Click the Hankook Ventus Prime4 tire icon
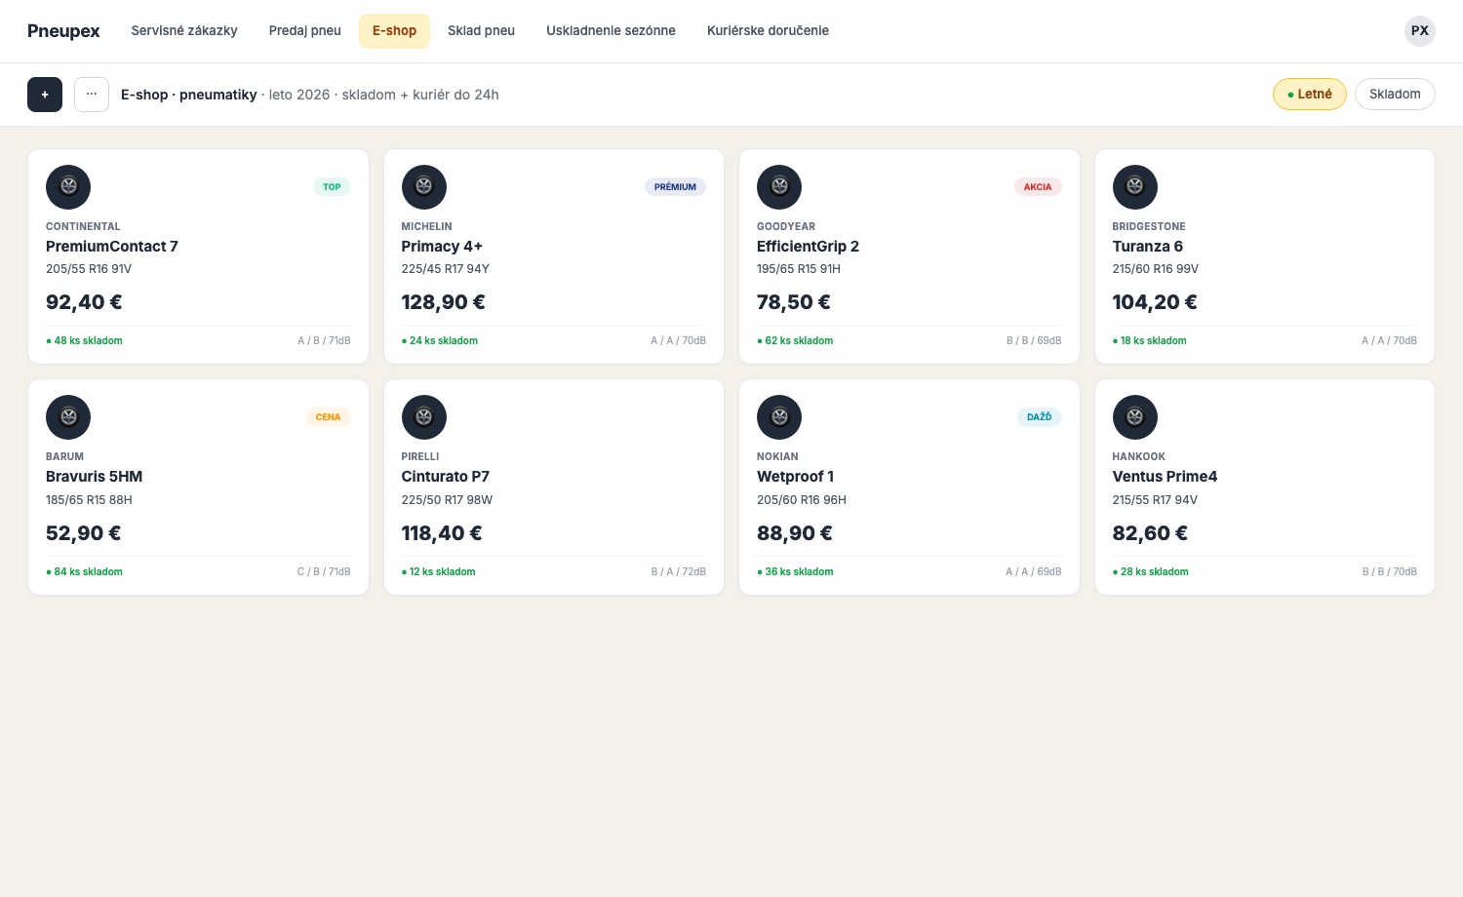 tap(1135, 417)
